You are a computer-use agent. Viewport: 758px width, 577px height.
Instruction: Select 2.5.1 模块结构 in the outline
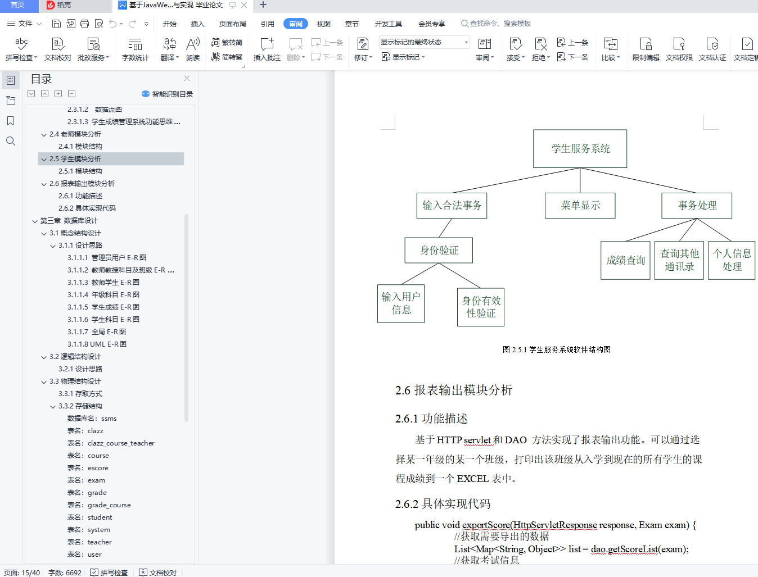pos(80,171)
